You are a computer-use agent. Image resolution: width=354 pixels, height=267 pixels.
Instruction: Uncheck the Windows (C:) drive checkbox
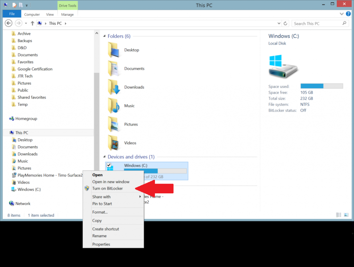pos(109,165)
